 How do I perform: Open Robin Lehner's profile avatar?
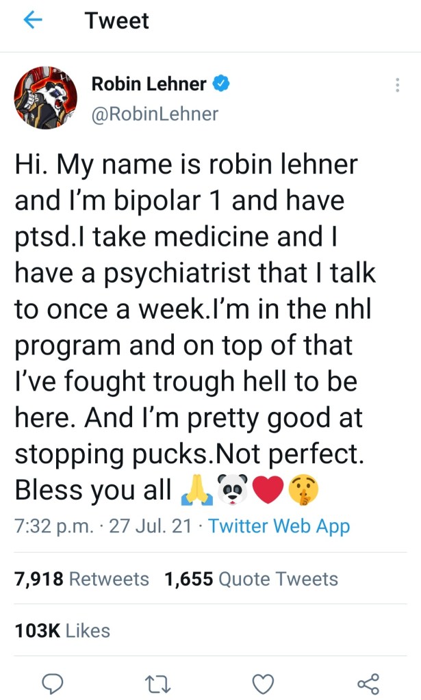(46, 98)
